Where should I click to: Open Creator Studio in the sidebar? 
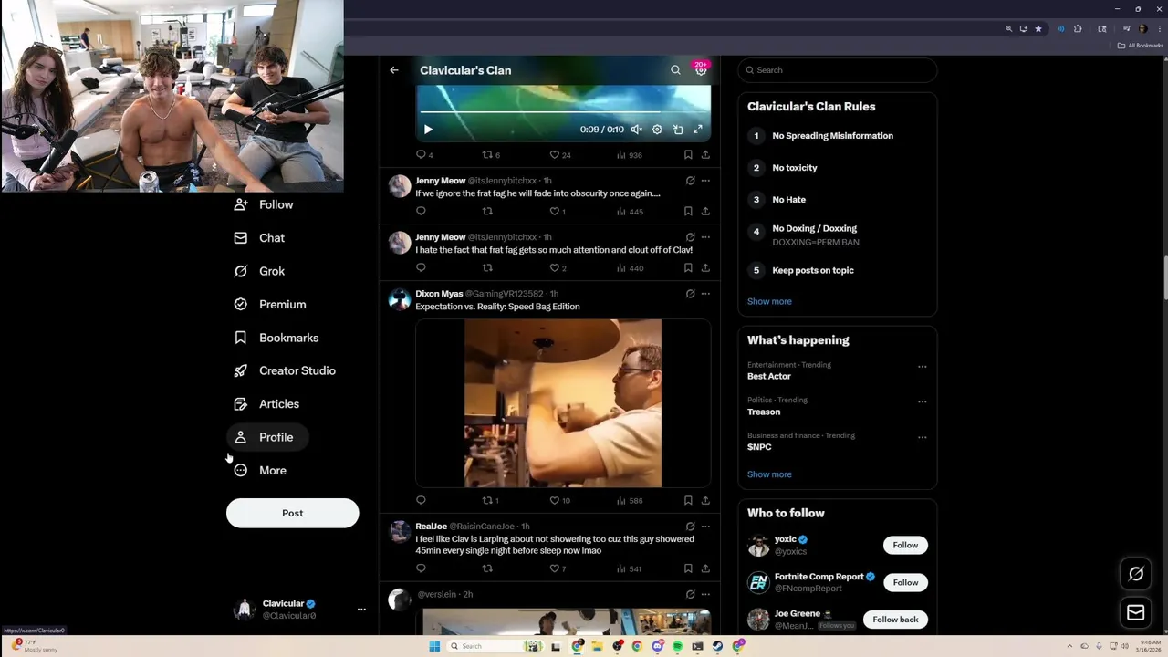tap(285, 371)
